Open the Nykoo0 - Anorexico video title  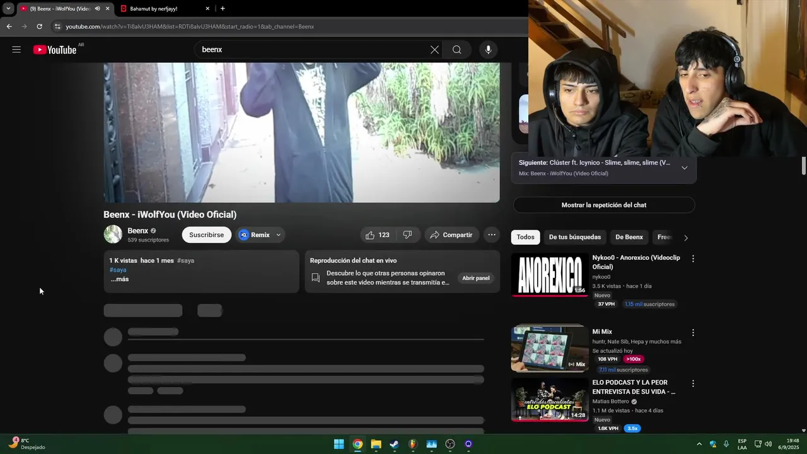[636, 262]
